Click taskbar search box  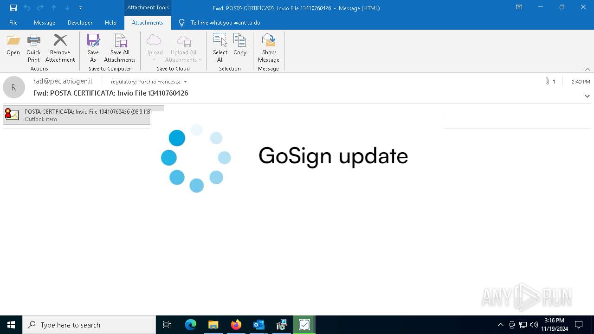pos(89,325)
